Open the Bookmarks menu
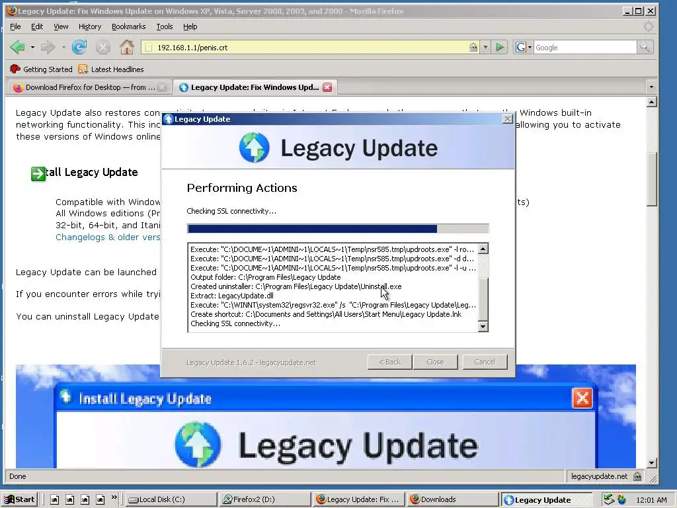Screen dimensions: 677x508 pyautogui.click(x=129, y=26)
